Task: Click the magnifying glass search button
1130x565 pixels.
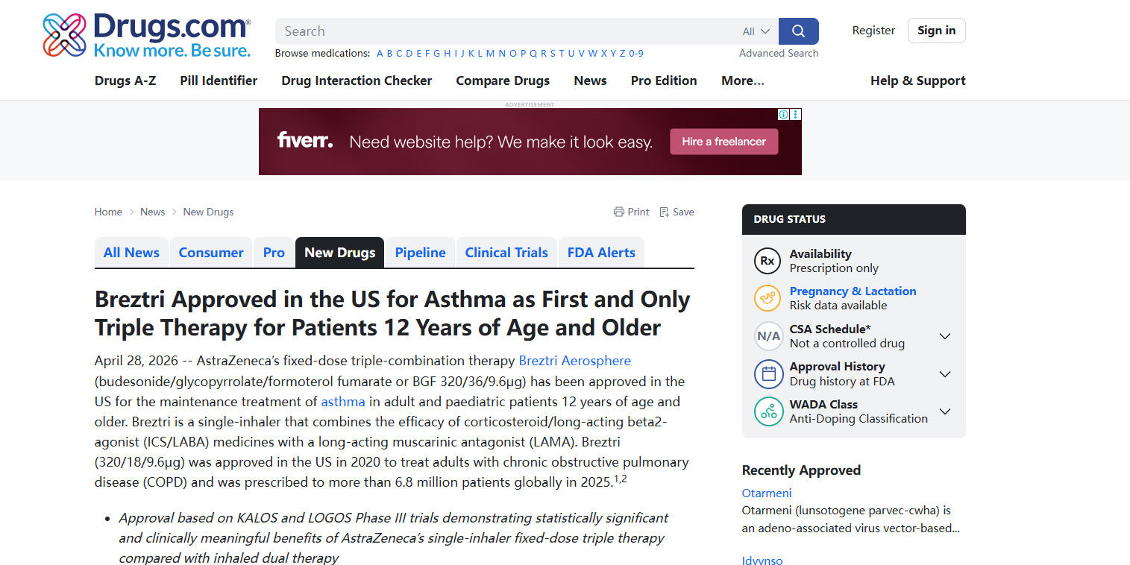Action: (798, 31)
